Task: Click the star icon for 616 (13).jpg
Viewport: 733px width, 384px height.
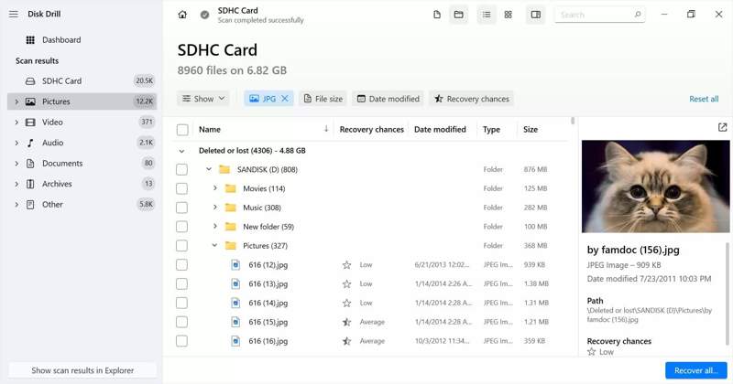Action: [x=346, y=283]
